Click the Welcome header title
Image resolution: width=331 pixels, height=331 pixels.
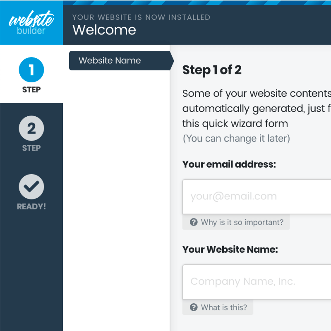coord(104,30)
